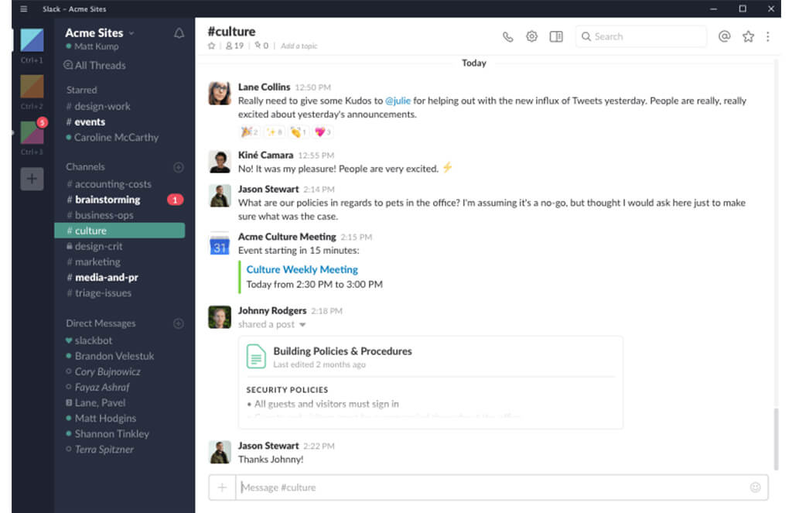Show starred items
The image size is (792, 513).
(748, 36)
